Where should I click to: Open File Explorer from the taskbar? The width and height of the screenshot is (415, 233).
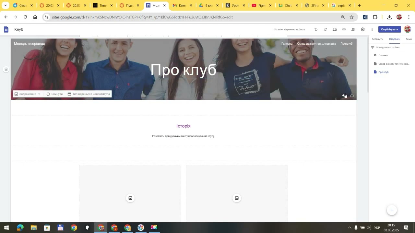33,227
